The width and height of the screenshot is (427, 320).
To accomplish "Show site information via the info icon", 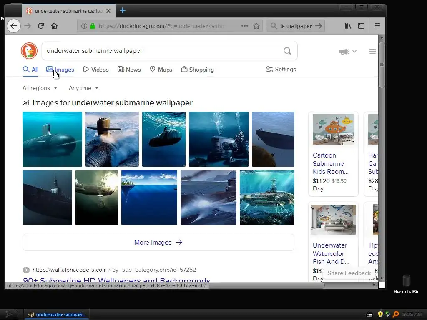I will pyautogui.click(x=84, y=26).
